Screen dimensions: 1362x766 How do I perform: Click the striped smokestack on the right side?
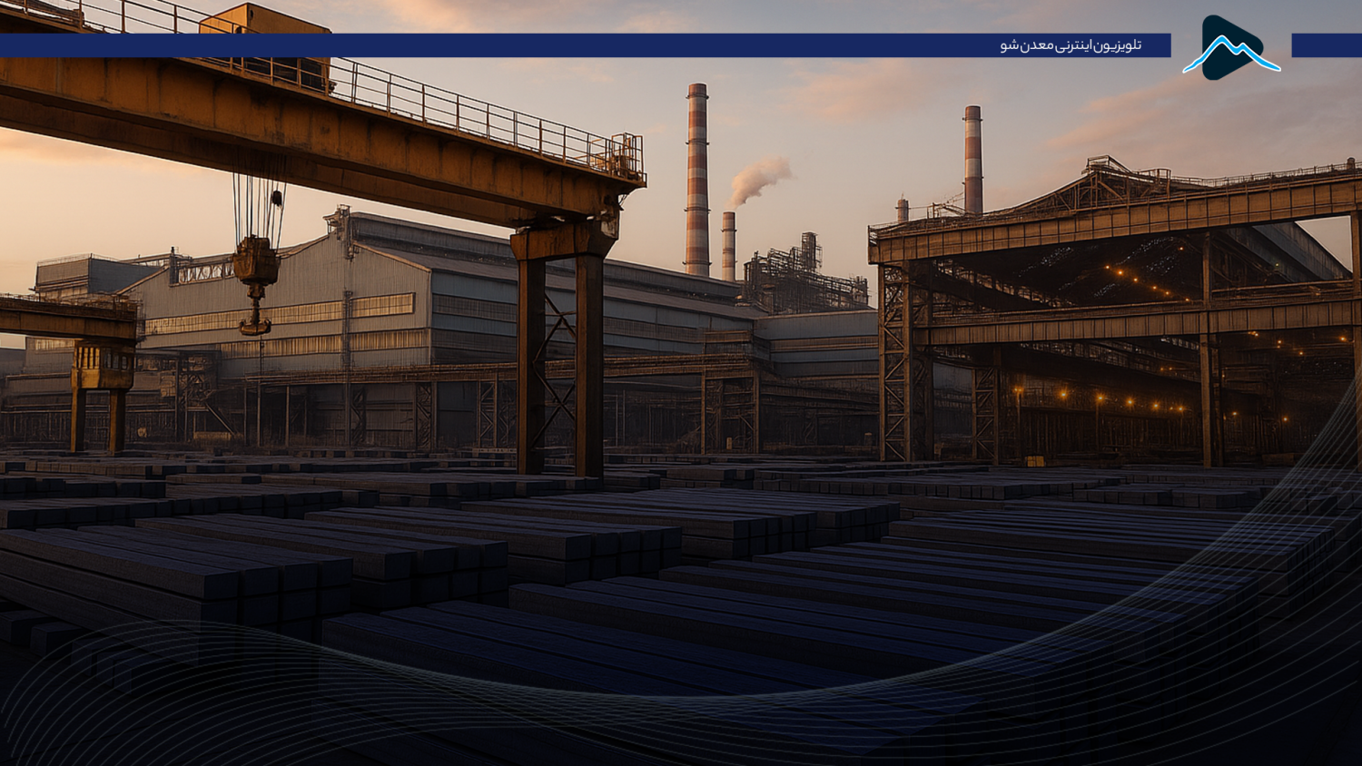click(972, 160)
